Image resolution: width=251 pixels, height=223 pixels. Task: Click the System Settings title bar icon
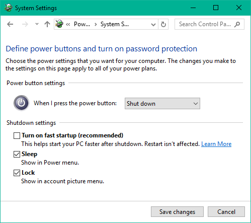tap(9, 8)
